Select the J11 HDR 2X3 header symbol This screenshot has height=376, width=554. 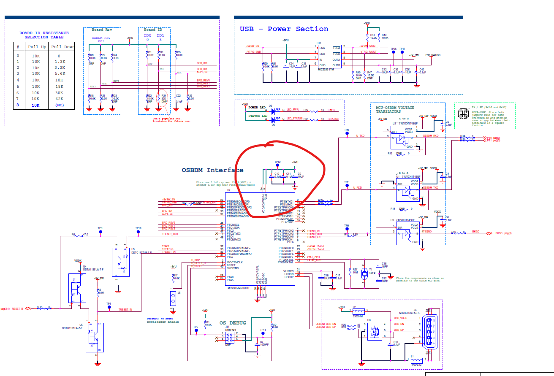pos(230,338)
